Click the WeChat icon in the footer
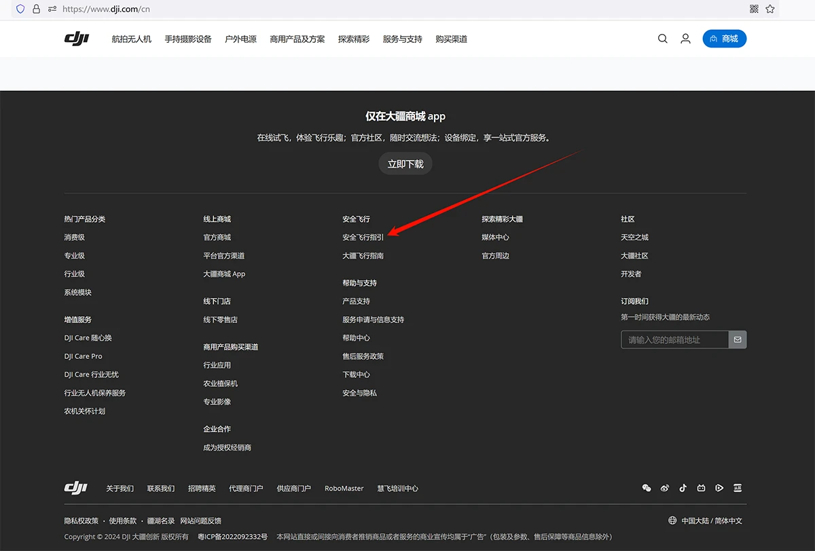This screenshot has height=551, width=815. 647,488
